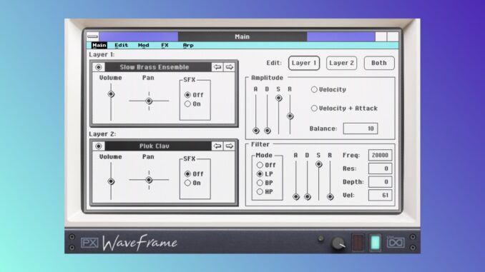This screenshot has height=272, width=485.
Task: Click the rotary knob on bottom panel
Action: [338, 243]
